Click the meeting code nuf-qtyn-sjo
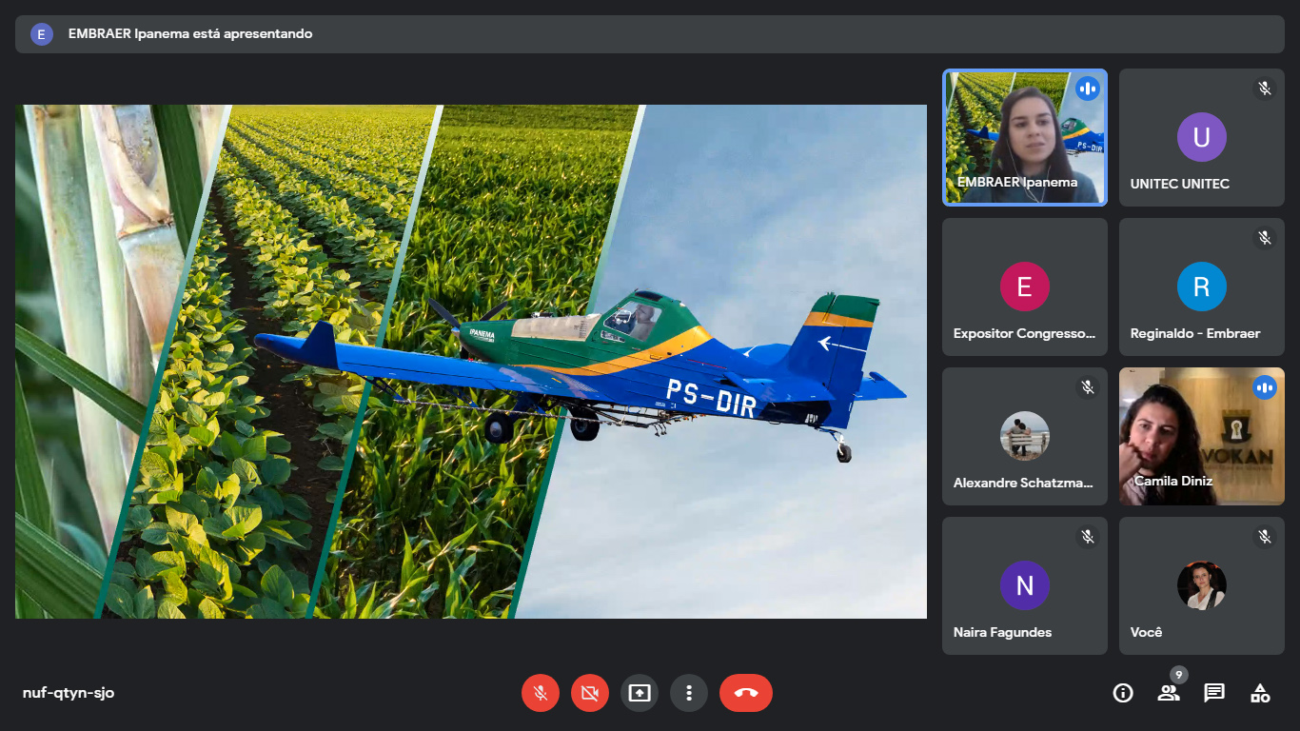This screenshot has width=1300, height=731. pyautogui.click(x=69, y=693)
